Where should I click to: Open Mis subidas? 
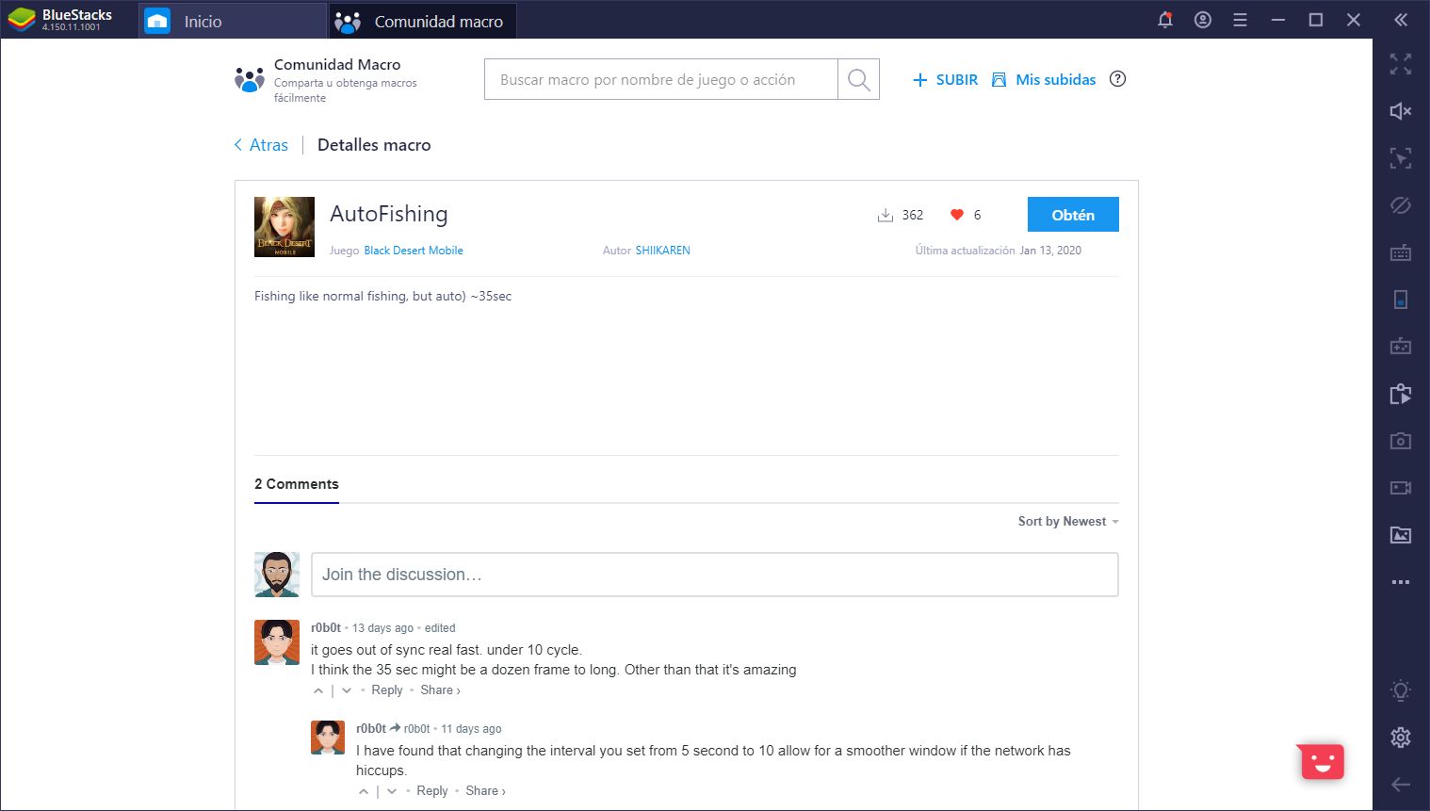pos(1044,80)
